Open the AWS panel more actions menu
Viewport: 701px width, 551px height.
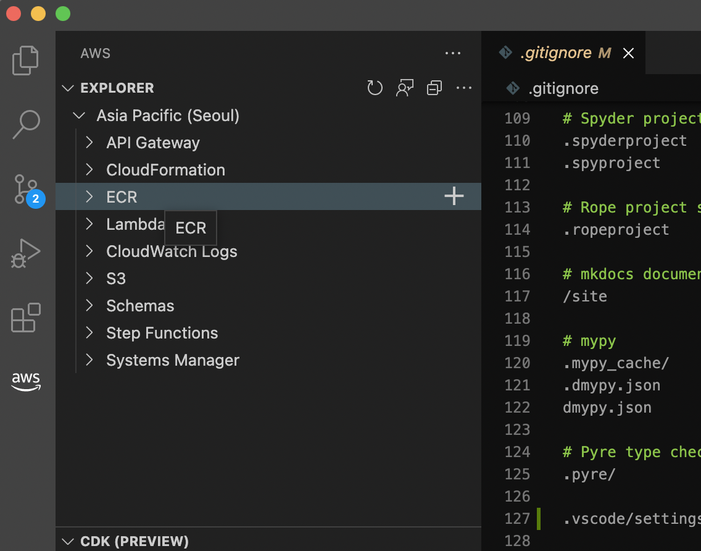[453, 53]
